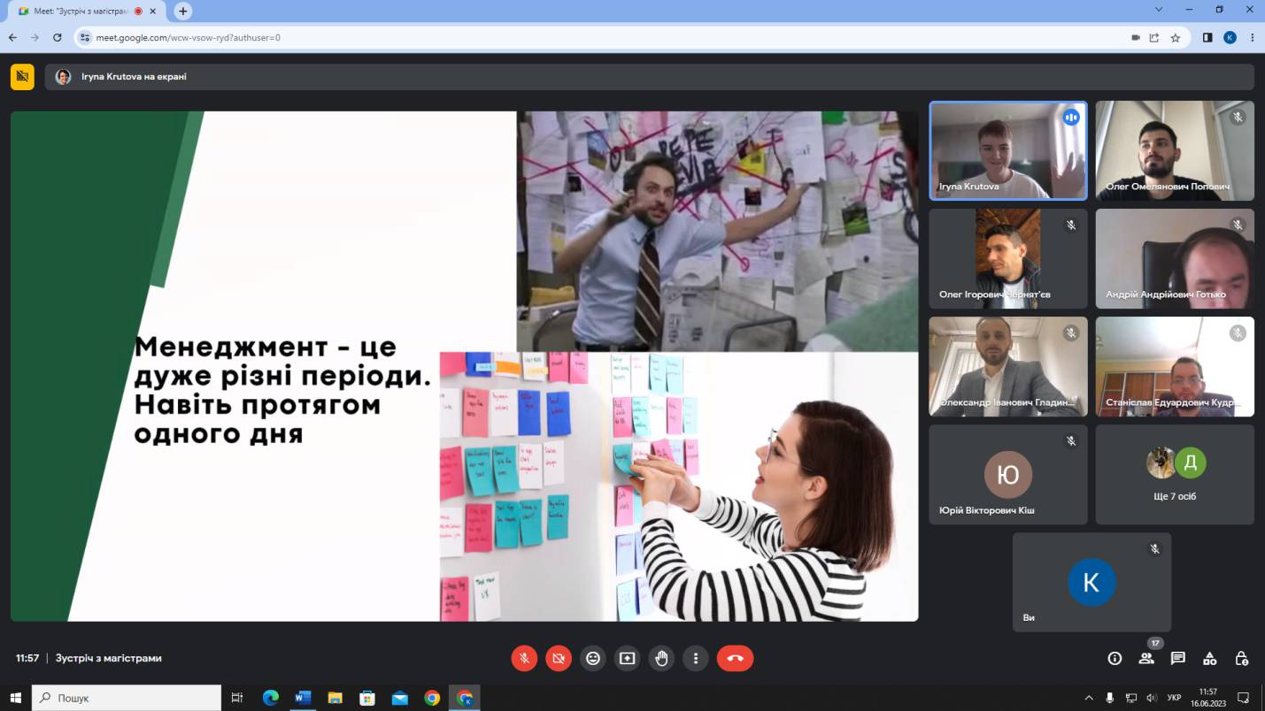The image size is (1265, 711).
Task: Show hidden system tray icons
Action: 1089,698
